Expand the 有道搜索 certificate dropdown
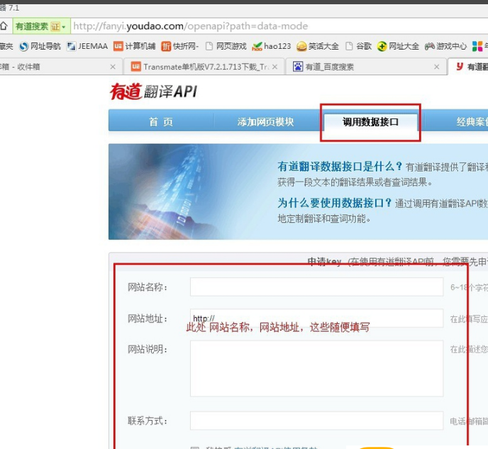Screen dimensions: 488x449 pos(63,26)
